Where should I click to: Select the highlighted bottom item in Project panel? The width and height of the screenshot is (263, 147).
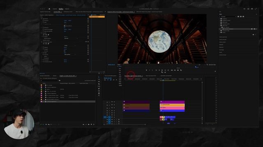coord(69,102)
